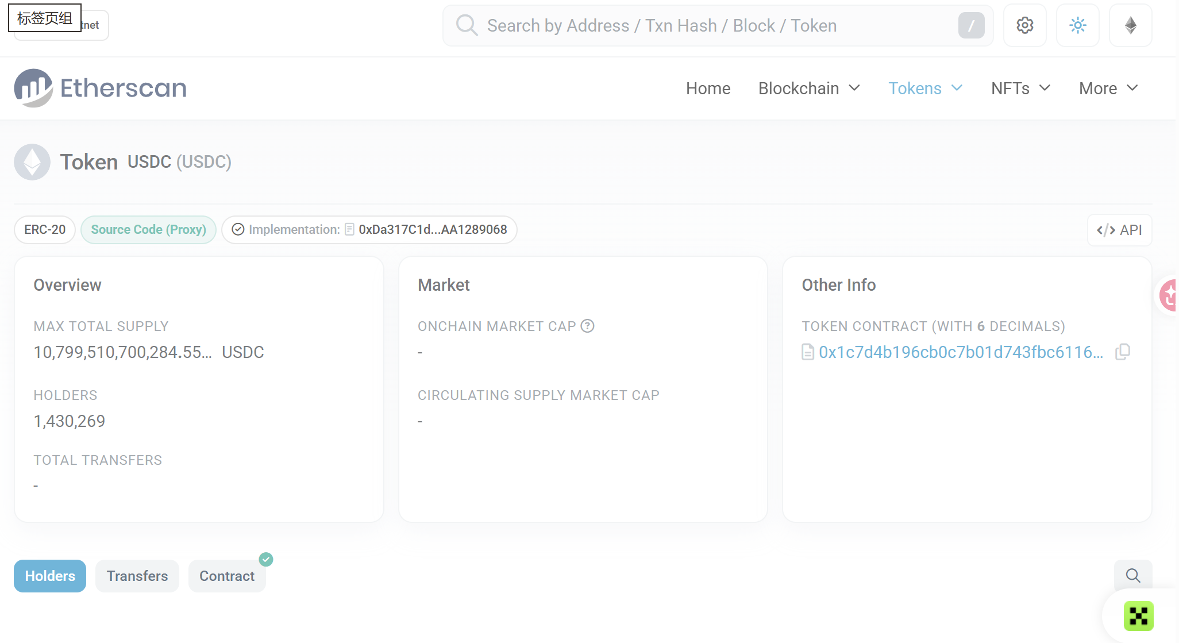This screenshot has height=643, width=1179.
Task: Expand the Blockchain menu
Action: pyautogui.click(x=809, y=88)
